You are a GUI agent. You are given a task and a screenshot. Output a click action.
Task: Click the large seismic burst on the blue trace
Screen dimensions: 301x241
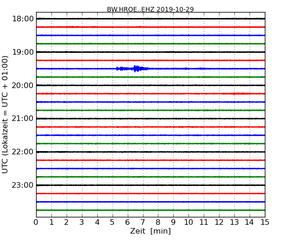point(132,69)
